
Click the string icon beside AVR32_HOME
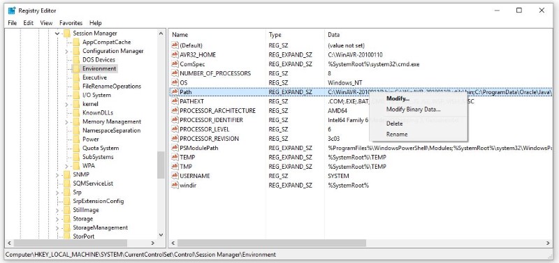tap(175, 55)
